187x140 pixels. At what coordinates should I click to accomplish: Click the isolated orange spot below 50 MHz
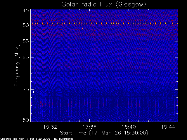pyautogui.click(x=82, y=29)
